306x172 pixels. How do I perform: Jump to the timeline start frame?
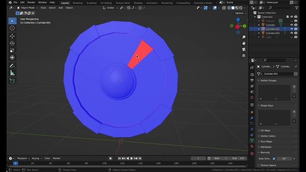[120, 159]
